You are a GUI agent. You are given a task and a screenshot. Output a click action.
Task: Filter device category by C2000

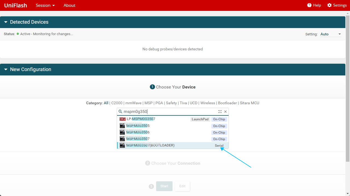click(117, 103)
